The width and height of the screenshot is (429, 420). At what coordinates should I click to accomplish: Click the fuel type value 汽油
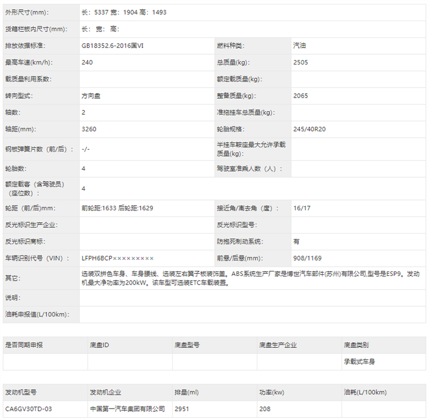coord(300,46)
